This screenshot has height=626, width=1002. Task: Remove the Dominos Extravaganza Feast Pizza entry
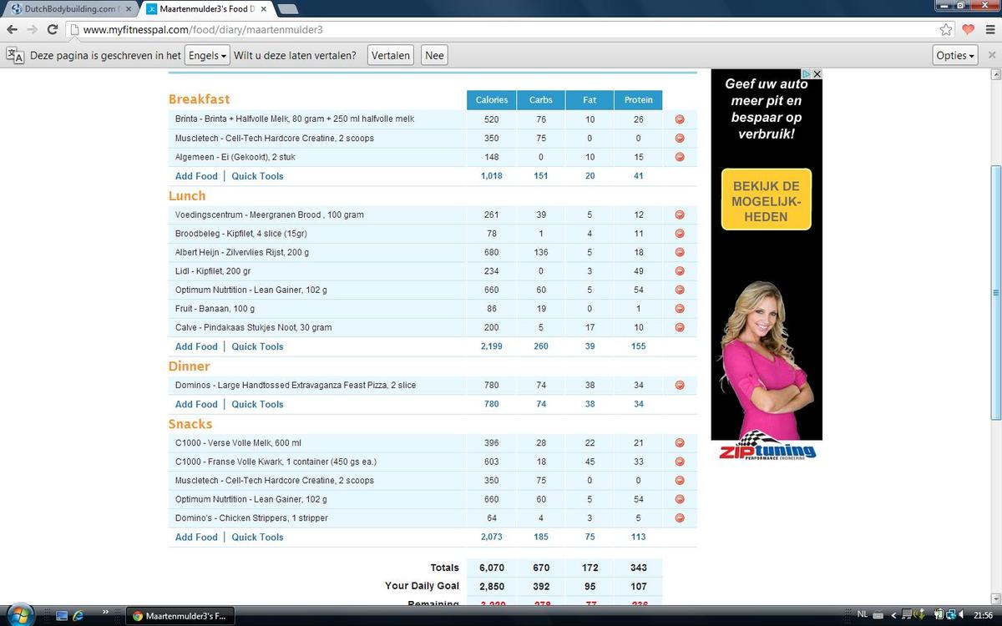pos(680,385)
